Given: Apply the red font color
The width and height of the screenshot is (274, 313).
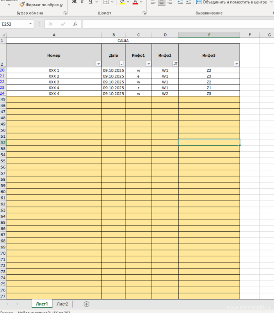Looking at the screenshot, I should click(x=135, y=2).
